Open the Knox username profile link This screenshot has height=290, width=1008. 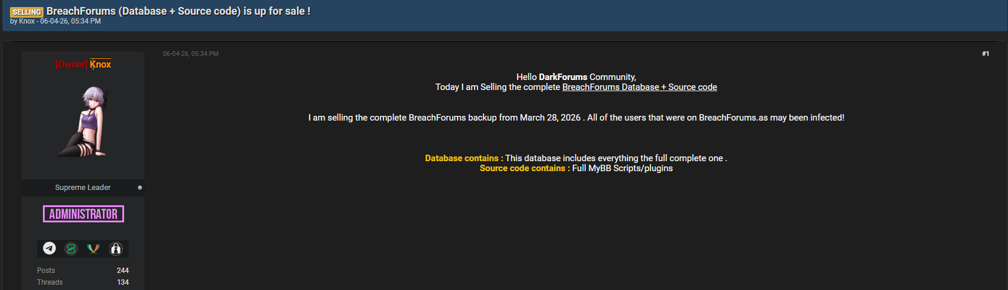(101, 65)
